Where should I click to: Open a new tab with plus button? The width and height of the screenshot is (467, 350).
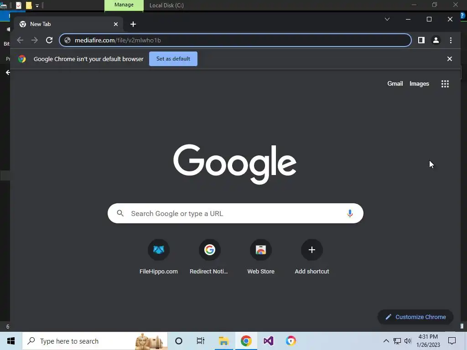point(133,24)
